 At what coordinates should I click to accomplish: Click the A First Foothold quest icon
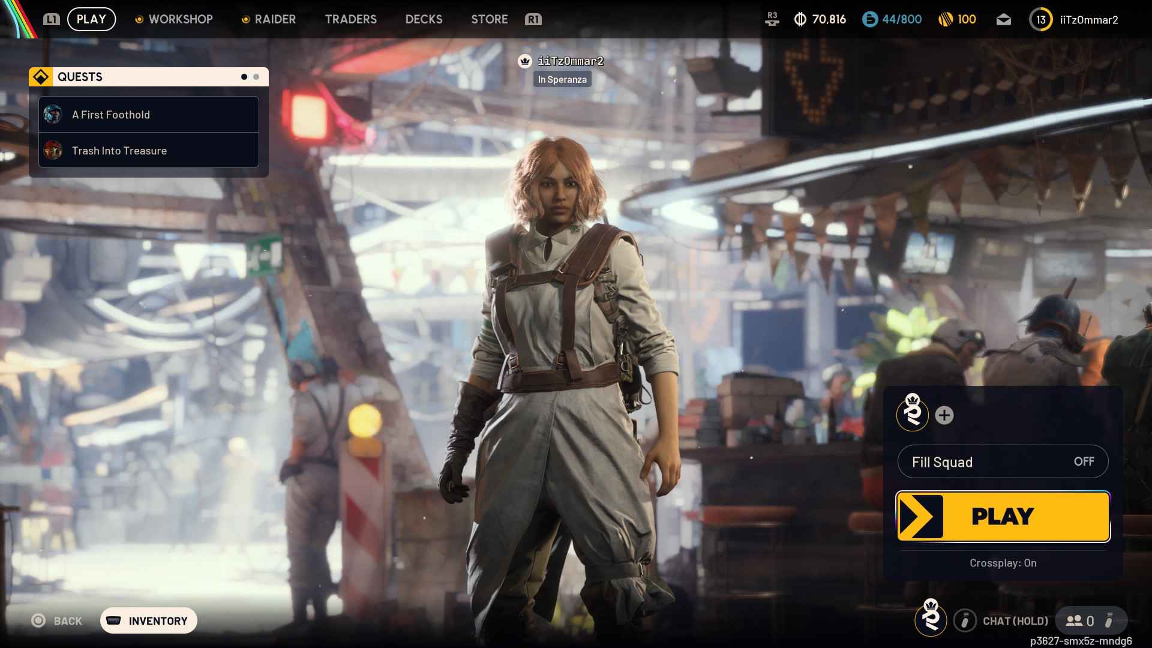click(x=53, y=114)
